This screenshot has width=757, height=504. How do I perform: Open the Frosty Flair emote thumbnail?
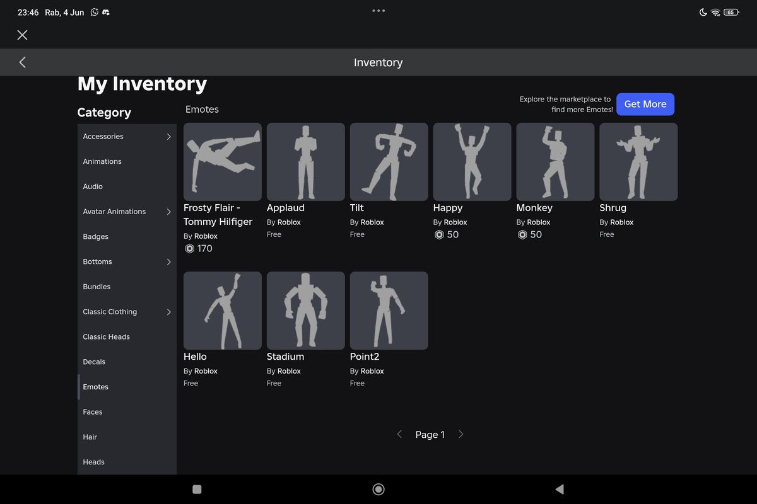click(223, 162)
